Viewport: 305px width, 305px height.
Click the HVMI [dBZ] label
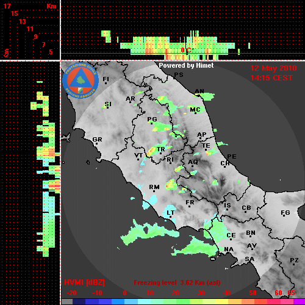pyautogui.click(x=84, y=282)
